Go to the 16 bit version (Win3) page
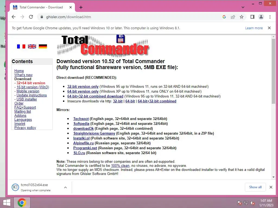Viewport: 278px width, 208px height. pos(33,87)
